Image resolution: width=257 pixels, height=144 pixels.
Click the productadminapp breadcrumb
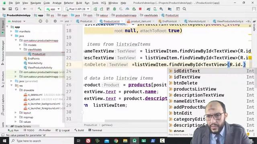click(126, 15)
